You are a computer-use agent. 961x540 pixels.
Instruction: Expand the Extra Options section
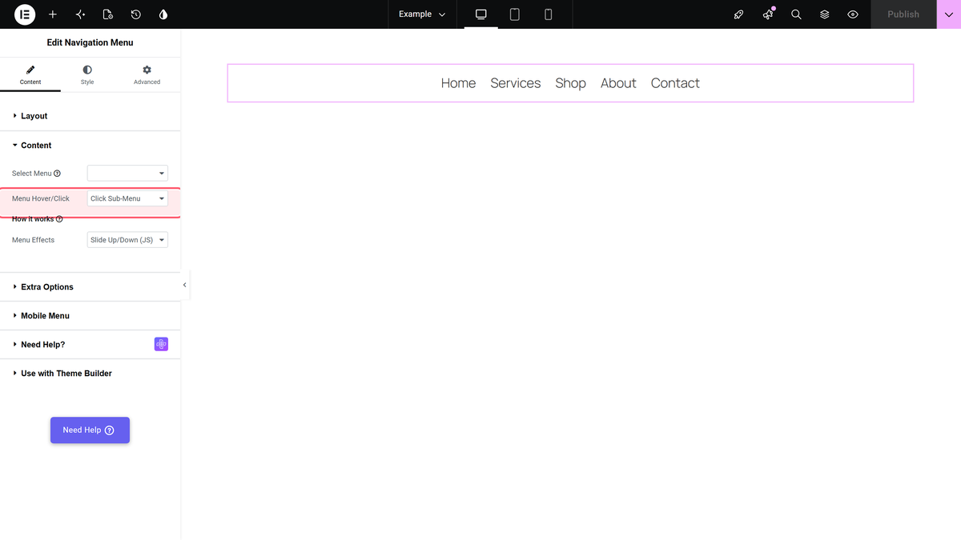tap(90, 287)
